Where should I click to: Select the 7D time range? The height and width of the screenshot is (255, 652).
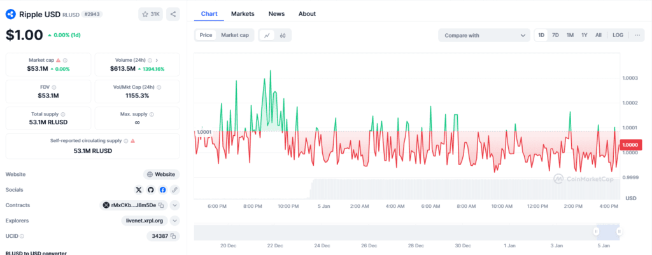tap(555, 36)
